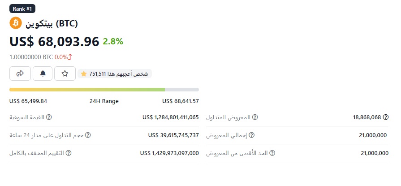
Task: Click info icon beside التقييم المخفف بالكامل
Action: click(x=69, y=153)
